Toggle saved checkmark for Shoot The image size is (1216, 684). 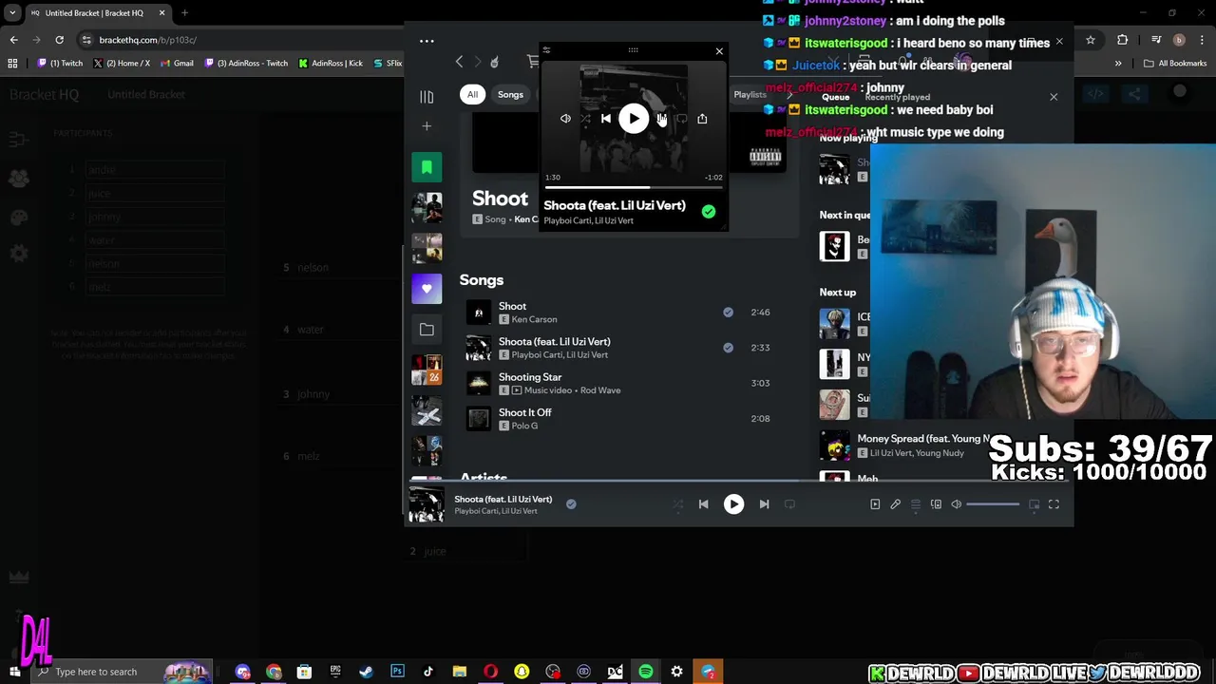(728, 312)
